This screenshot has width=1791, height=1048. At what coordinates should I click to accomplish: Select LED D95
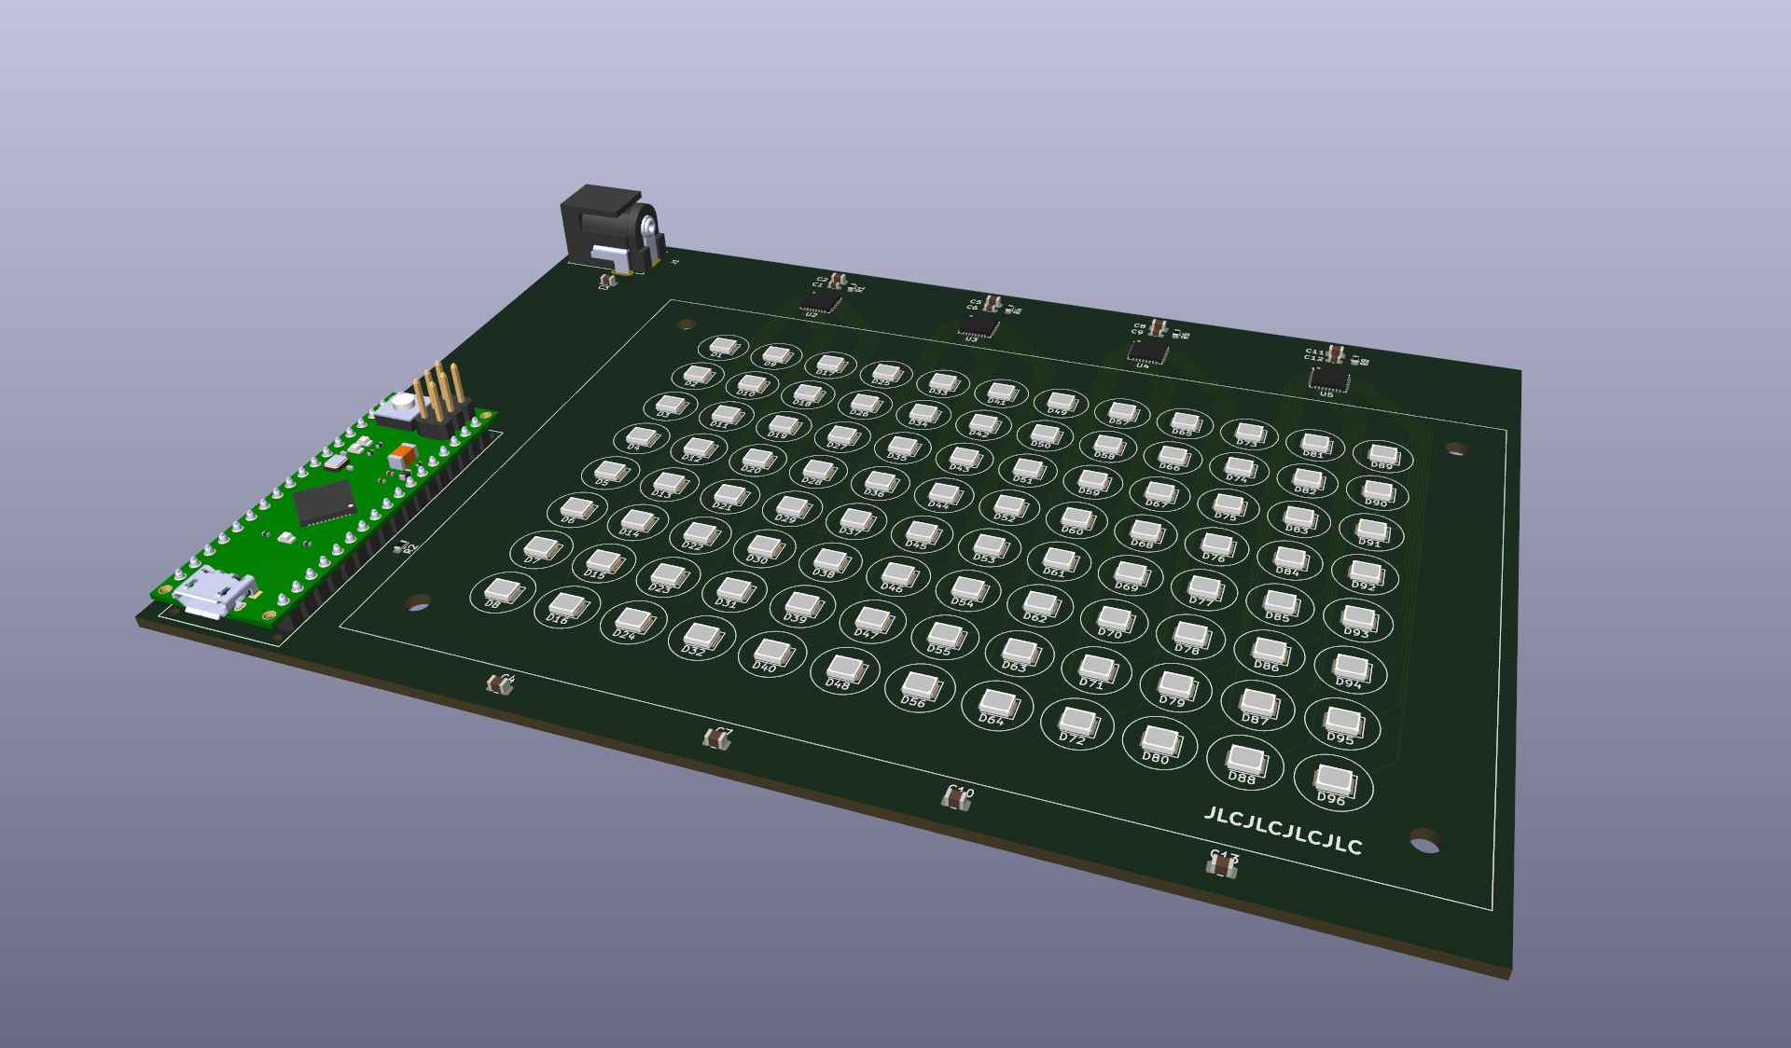[1343, 721]
